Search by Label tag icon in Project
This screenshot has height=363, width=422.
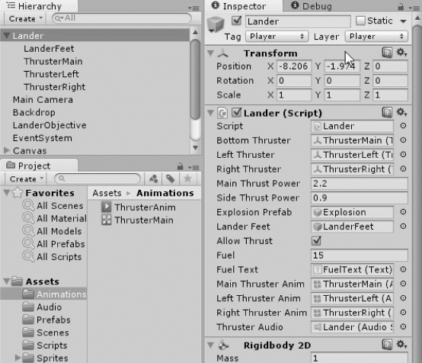click(171, 178)
